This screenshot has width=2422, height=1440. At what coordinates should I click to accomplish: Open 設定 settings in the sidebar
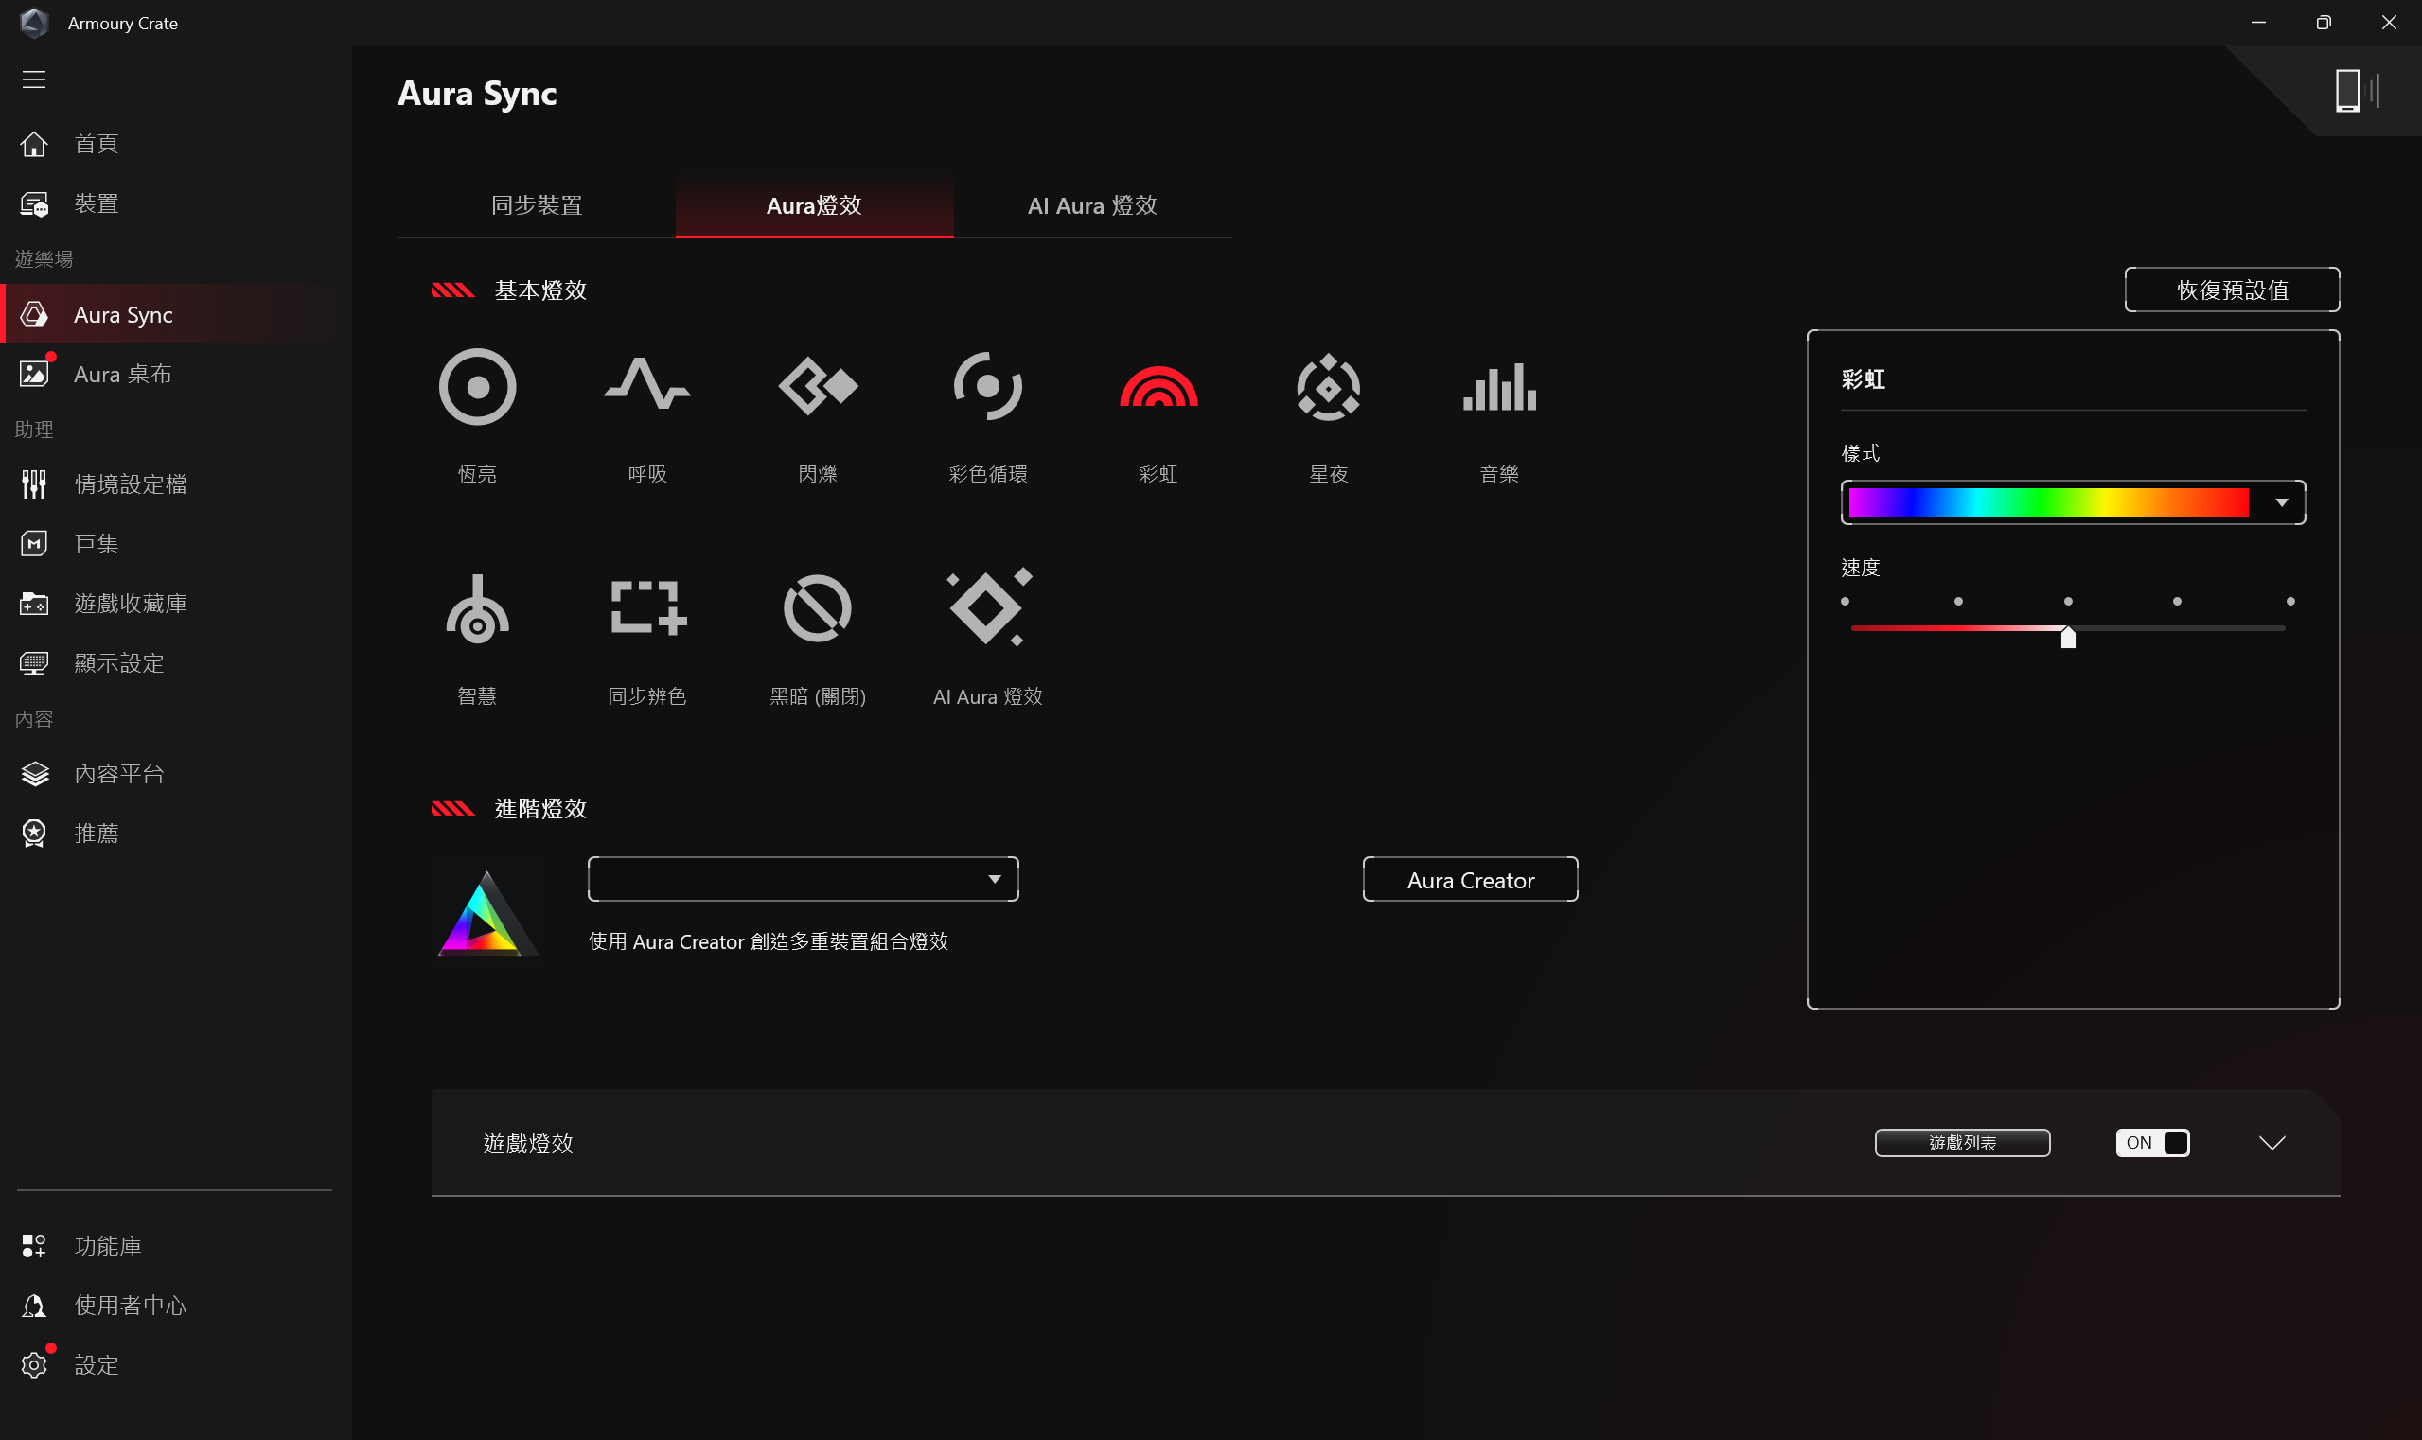(x=175, y=1365)
